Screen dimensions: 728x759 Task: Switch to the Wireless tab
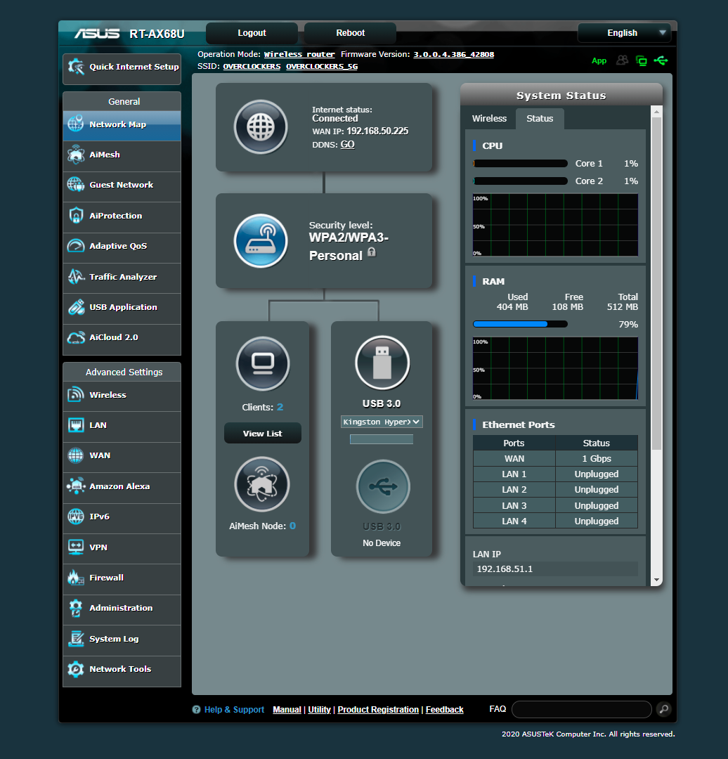tap(489, 118)
